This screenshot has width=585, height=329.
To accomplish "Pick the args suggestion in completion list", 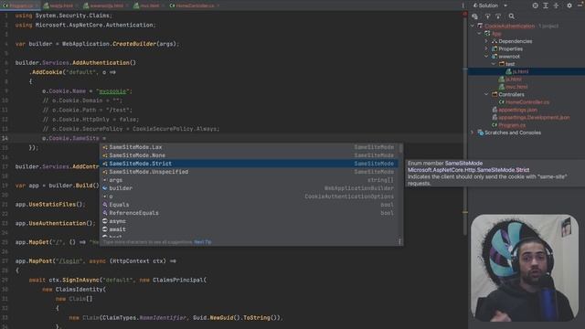I will click(249, 180).
